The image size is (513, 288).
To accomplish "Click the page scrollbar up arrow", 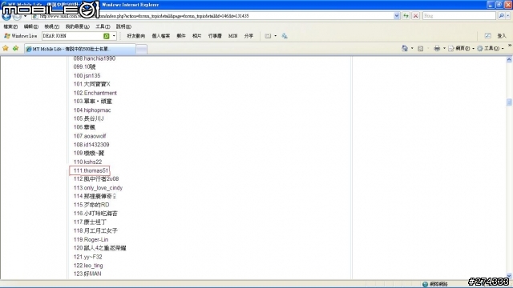I will click(x=509, y=59).
